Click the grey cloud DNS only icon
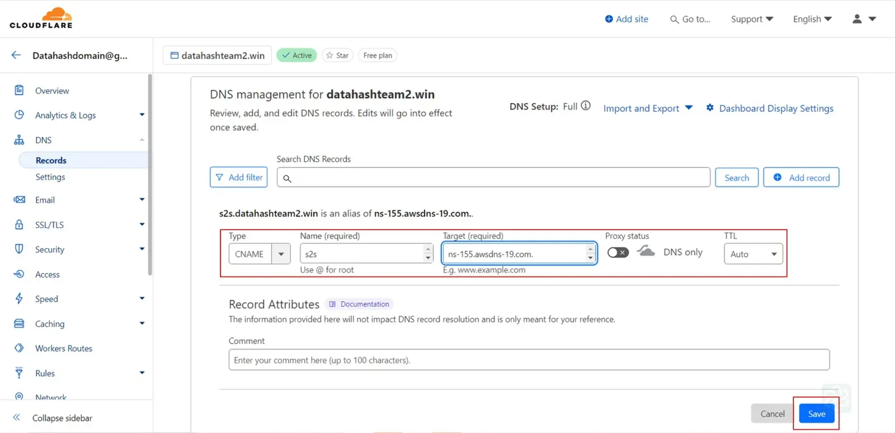895x433 pixels. [646, 251]
